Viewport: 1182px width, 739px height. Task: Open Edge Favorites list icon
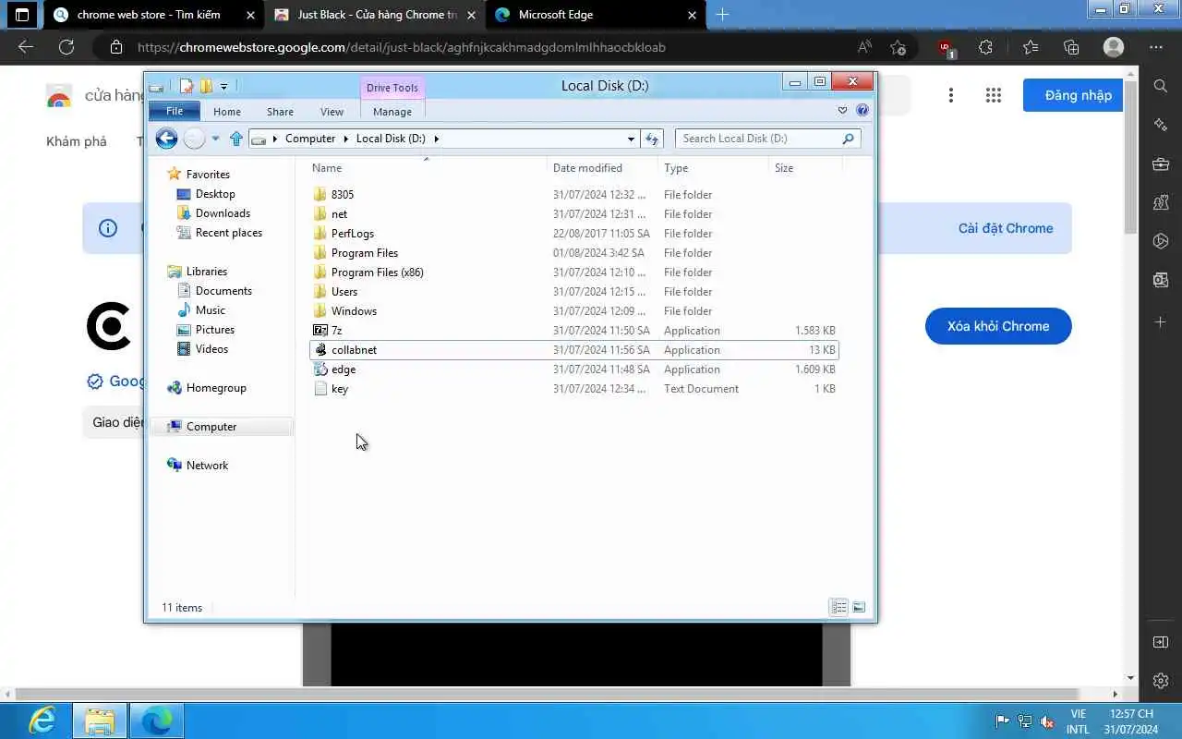pyautogui.click(x=1031, y=47)
